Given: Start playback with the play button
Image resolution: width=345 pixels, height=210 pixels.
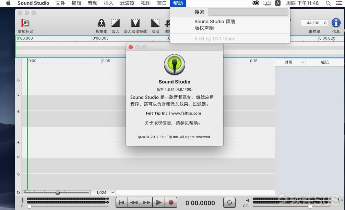Looking at the screenshot, I should (159, 202).
